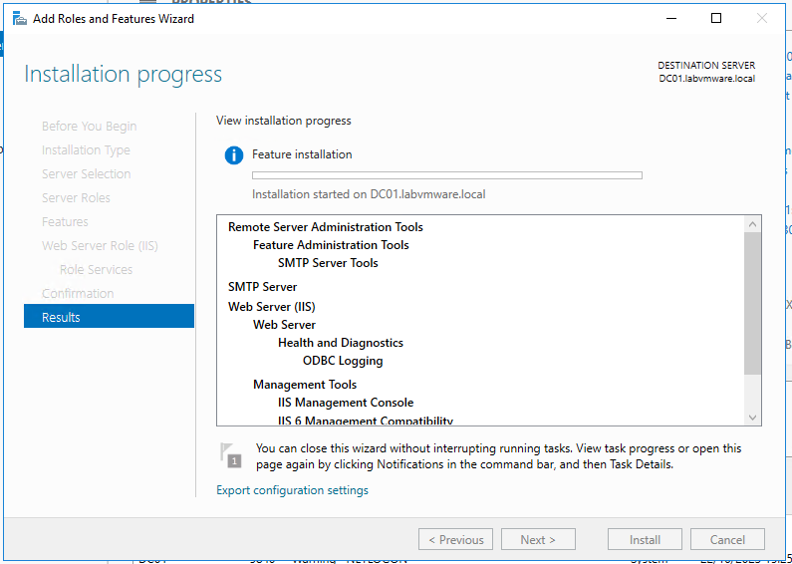Image resolution: width=792 pixels, height=564 pixels.
Task: Click the Web Server sub-entry
Action: (x=284, y=325)
